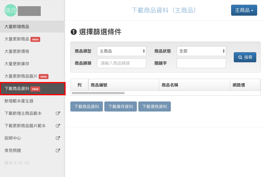The image size is (266, 177).
Task: Click external link icon beside 下載更新商品圖片範本
Action: (58, 126)
